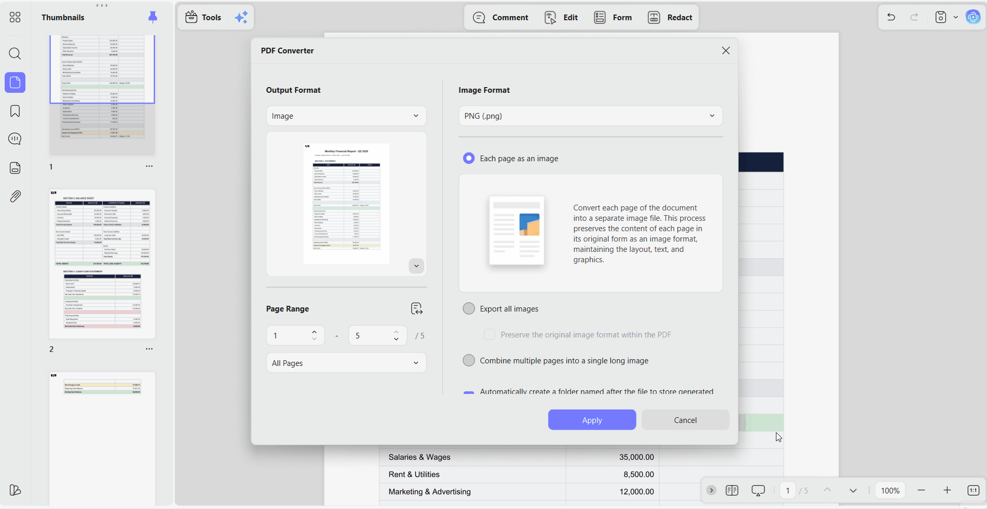Switch to Redact mode

(x=670, y=17)
